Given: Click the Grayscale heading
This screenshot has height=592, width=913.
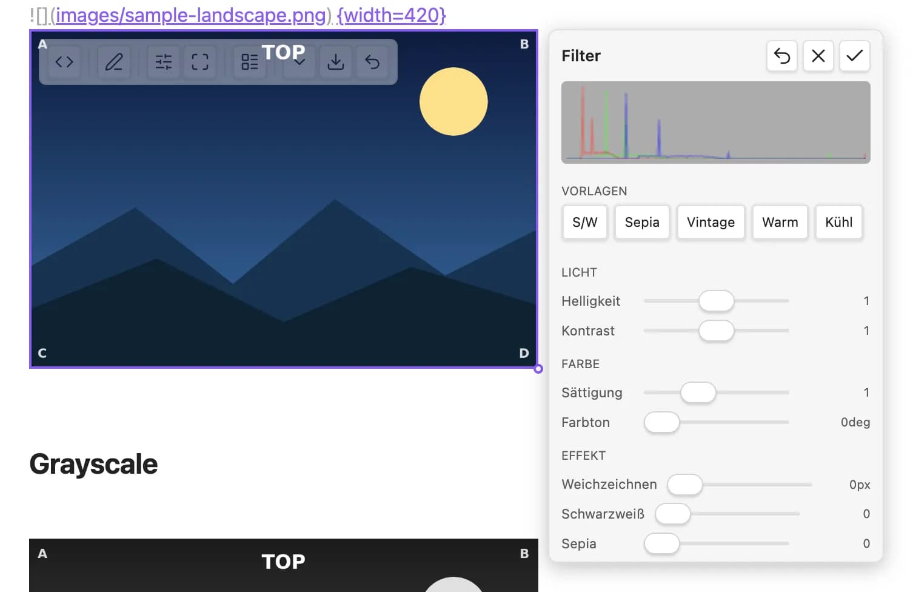Looking at the screenshot, I should pos(93,464).
